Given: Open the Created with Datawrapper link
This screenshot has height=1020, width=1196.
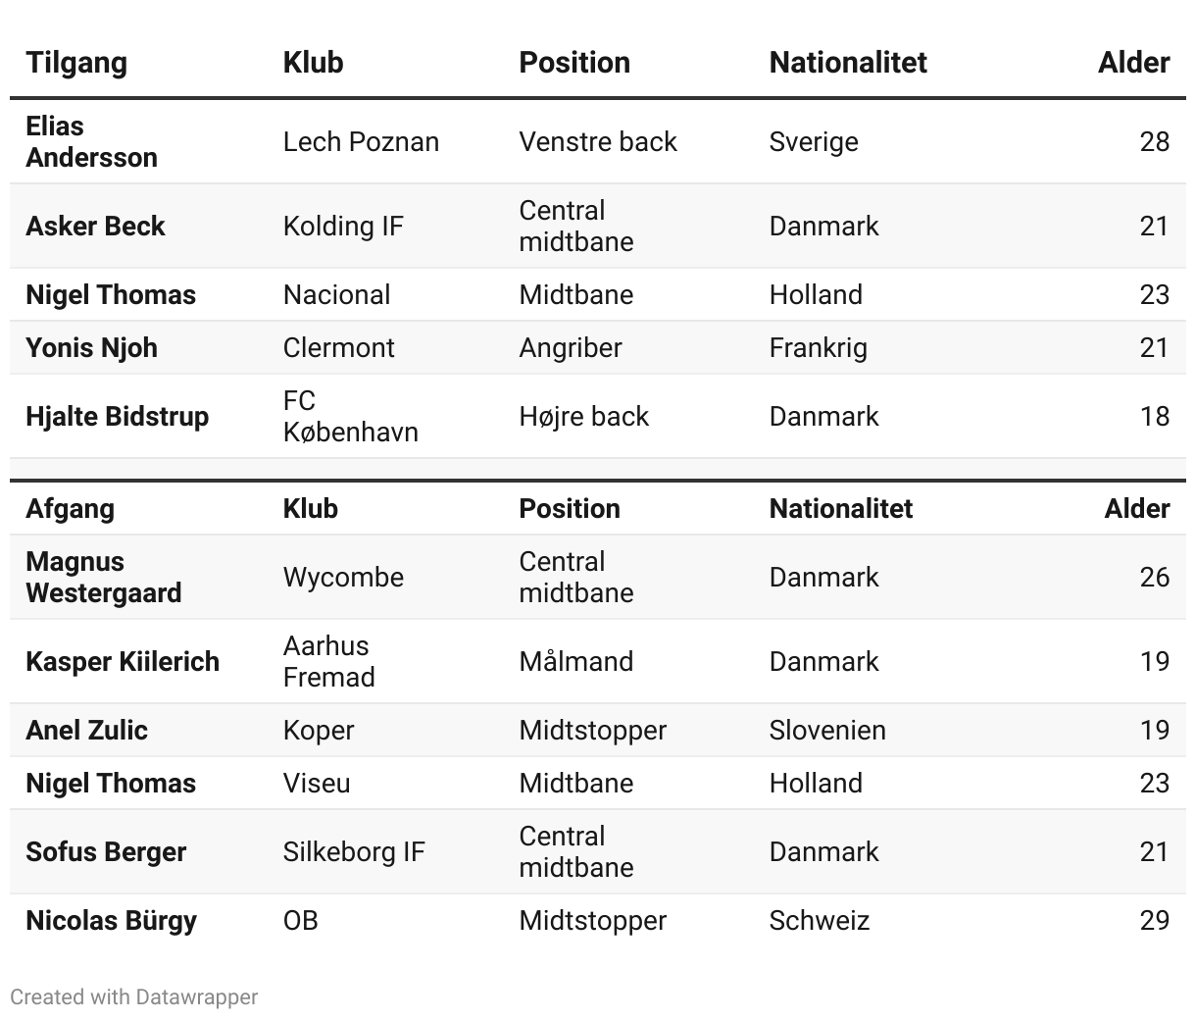Looking at the screenshot, I should pyautogui.click(x=134, y=996).
